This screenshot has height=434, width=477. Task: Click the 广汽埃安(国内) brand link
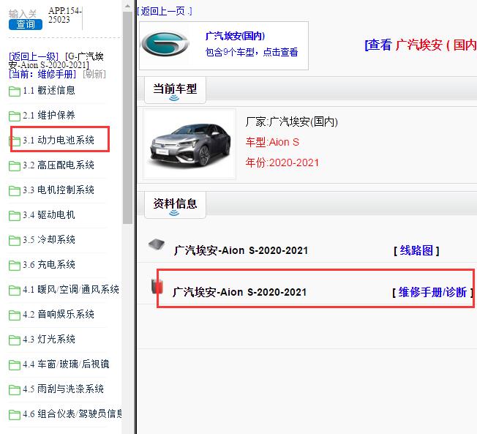pyautogui.click(x=235, y=36)
